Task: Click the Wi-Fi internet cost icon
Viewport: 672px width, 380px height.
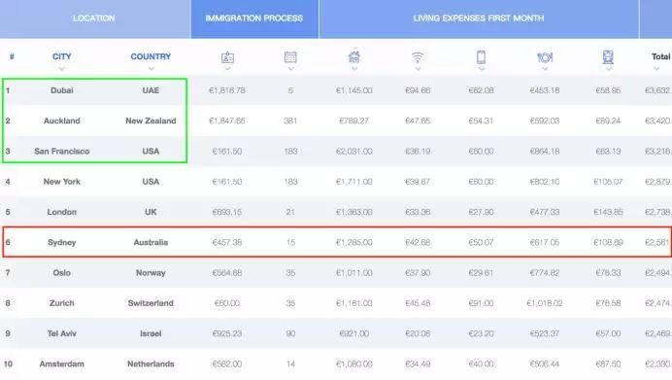Action: coord(418,57)
